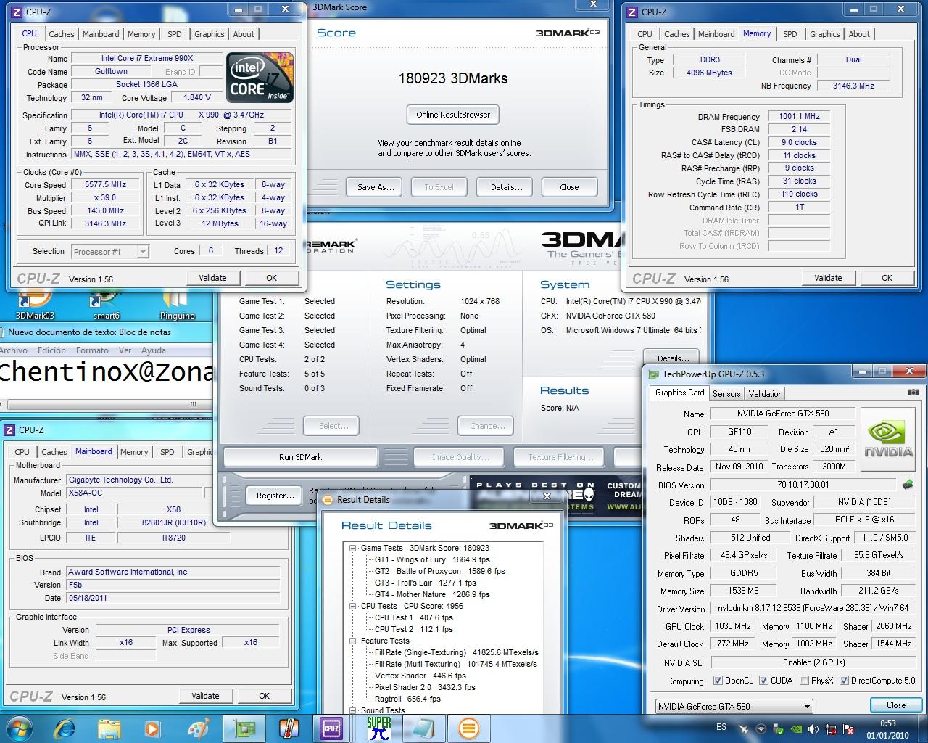928x743 pixels.
Task: Toggle the CUDA checkbox in GPU-Z
Action: coord(763,681)
